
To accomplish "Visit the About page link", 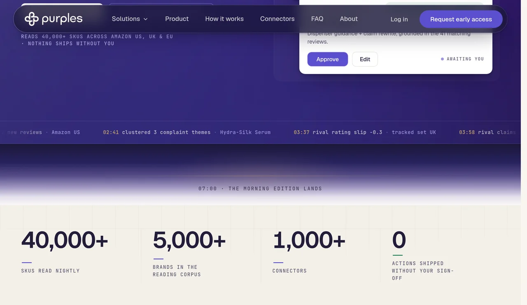I will pyautogui.click(x=349, y=19).
